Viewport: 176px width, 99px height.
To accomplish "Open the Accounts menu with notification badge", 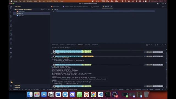I will (x=11, y=82).
